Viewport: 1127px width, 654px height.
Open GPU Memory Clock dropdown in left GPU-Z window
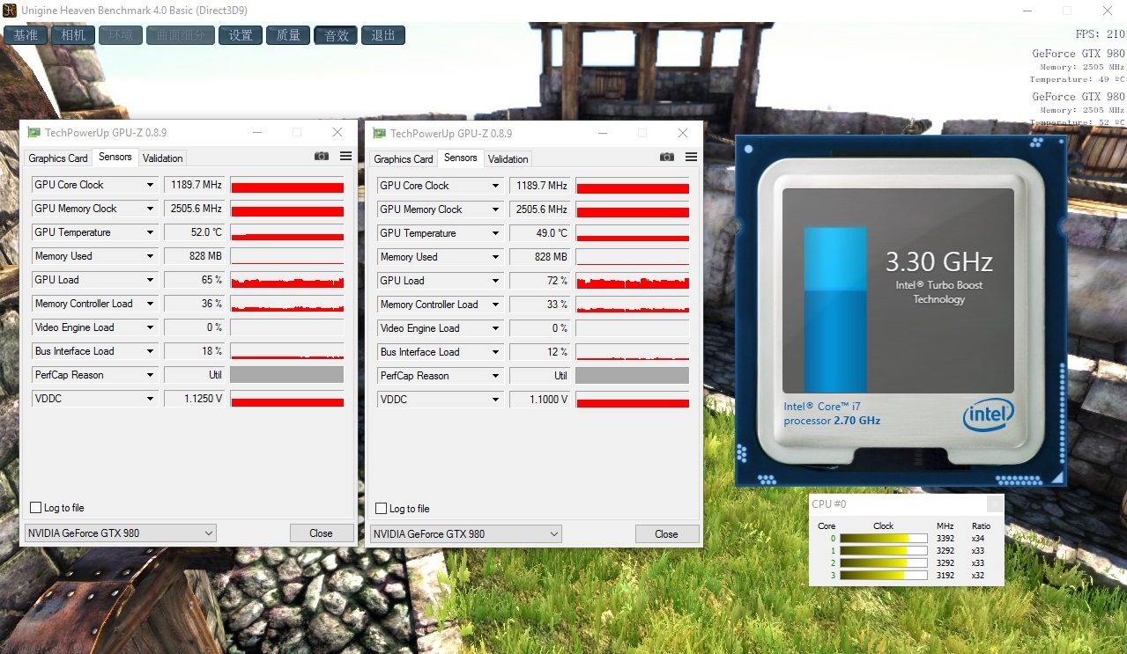[151, 209]
